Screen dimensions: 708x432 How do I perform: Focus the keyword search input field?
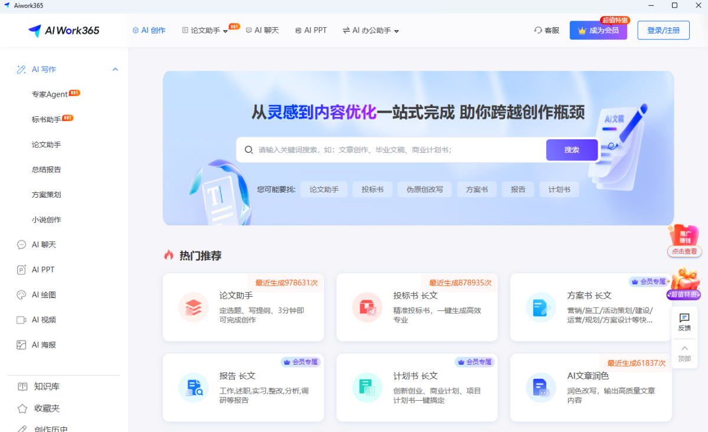point(391,150)
